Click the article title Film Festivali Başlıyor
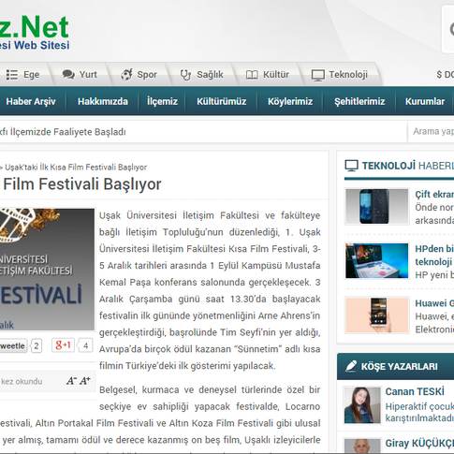The image size is (454, 454). point(82,183)
